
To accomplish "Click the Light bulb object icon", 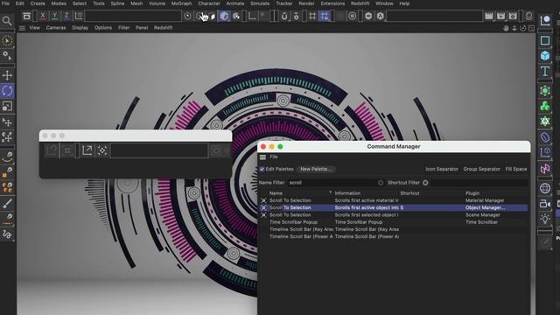I will pos(545,219).
